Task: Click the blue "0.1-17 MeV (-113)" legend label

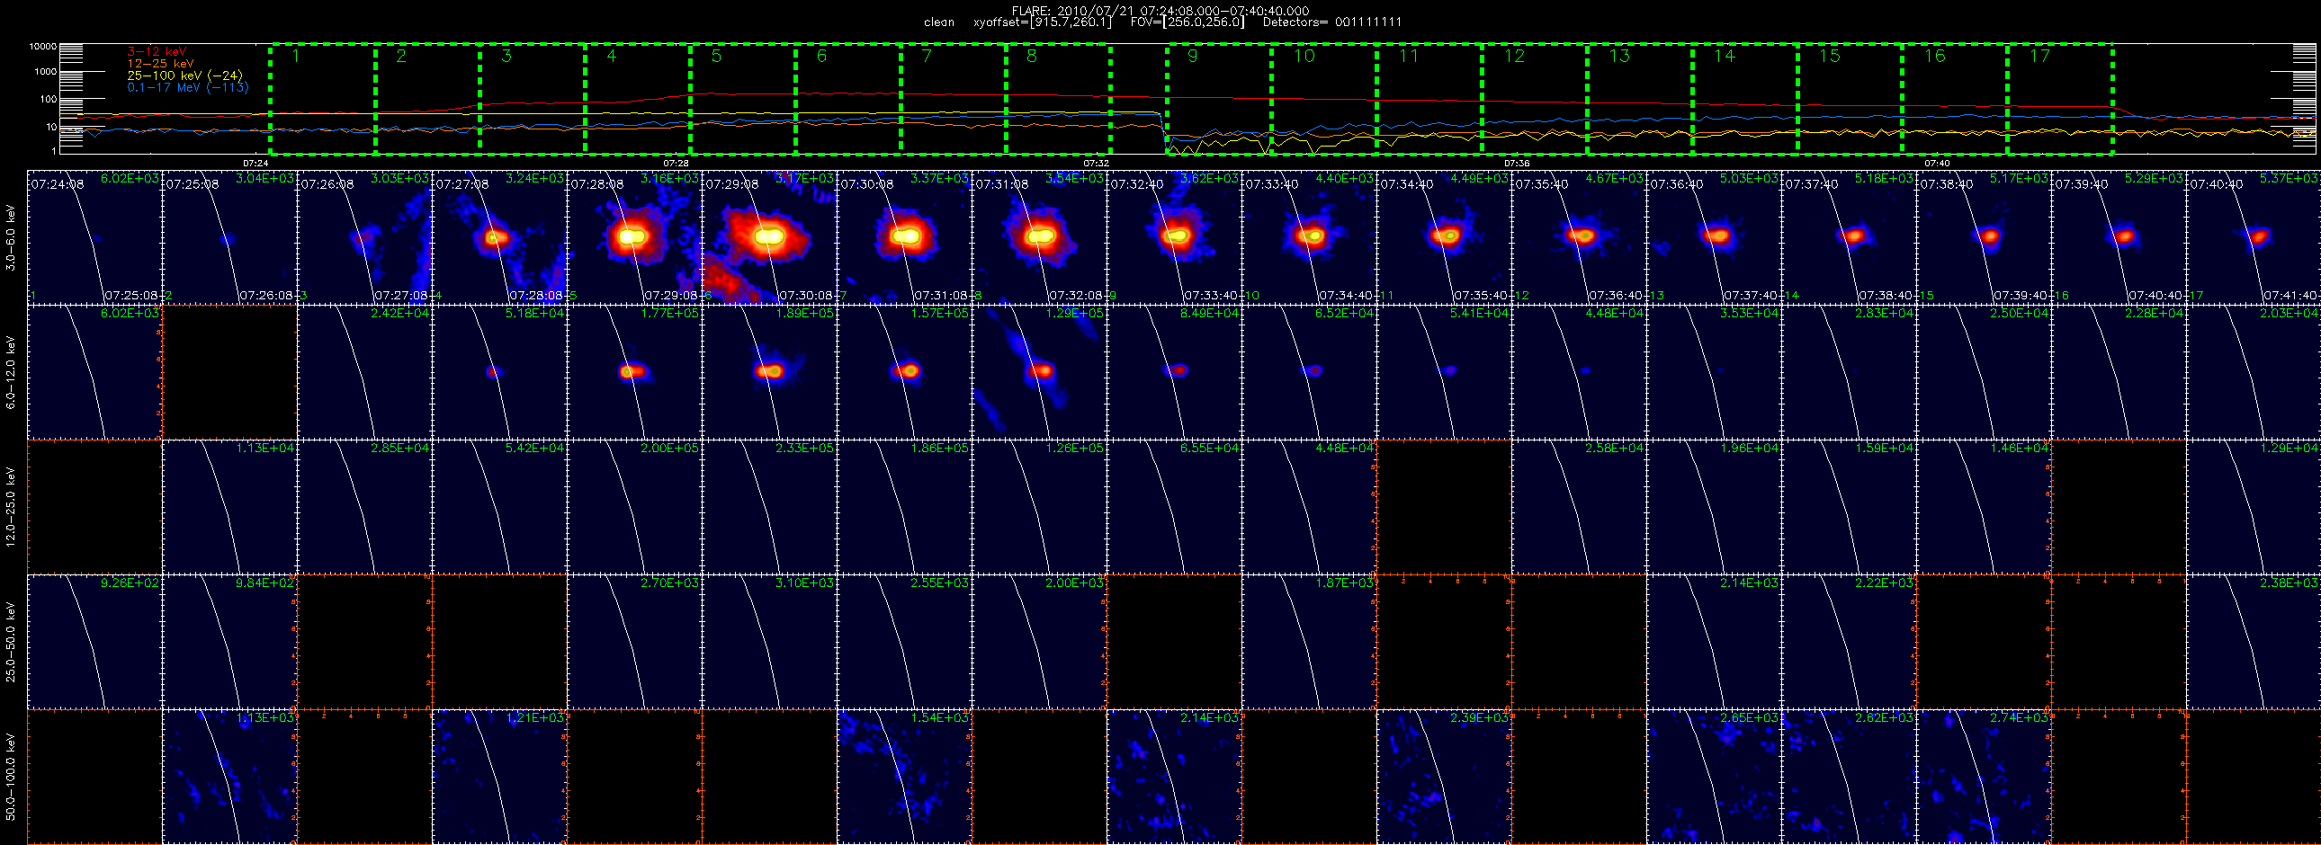Action: pyautogui.click(x=187, y=87)
